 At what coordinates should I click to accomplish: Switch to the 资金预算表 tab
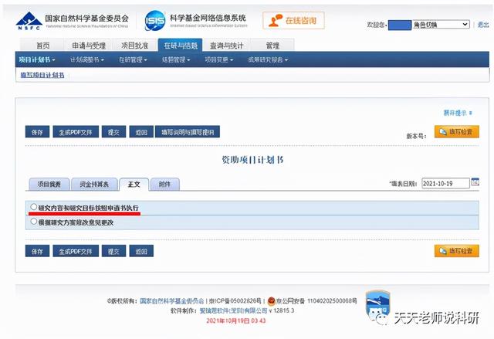click(x=94, y=185)
